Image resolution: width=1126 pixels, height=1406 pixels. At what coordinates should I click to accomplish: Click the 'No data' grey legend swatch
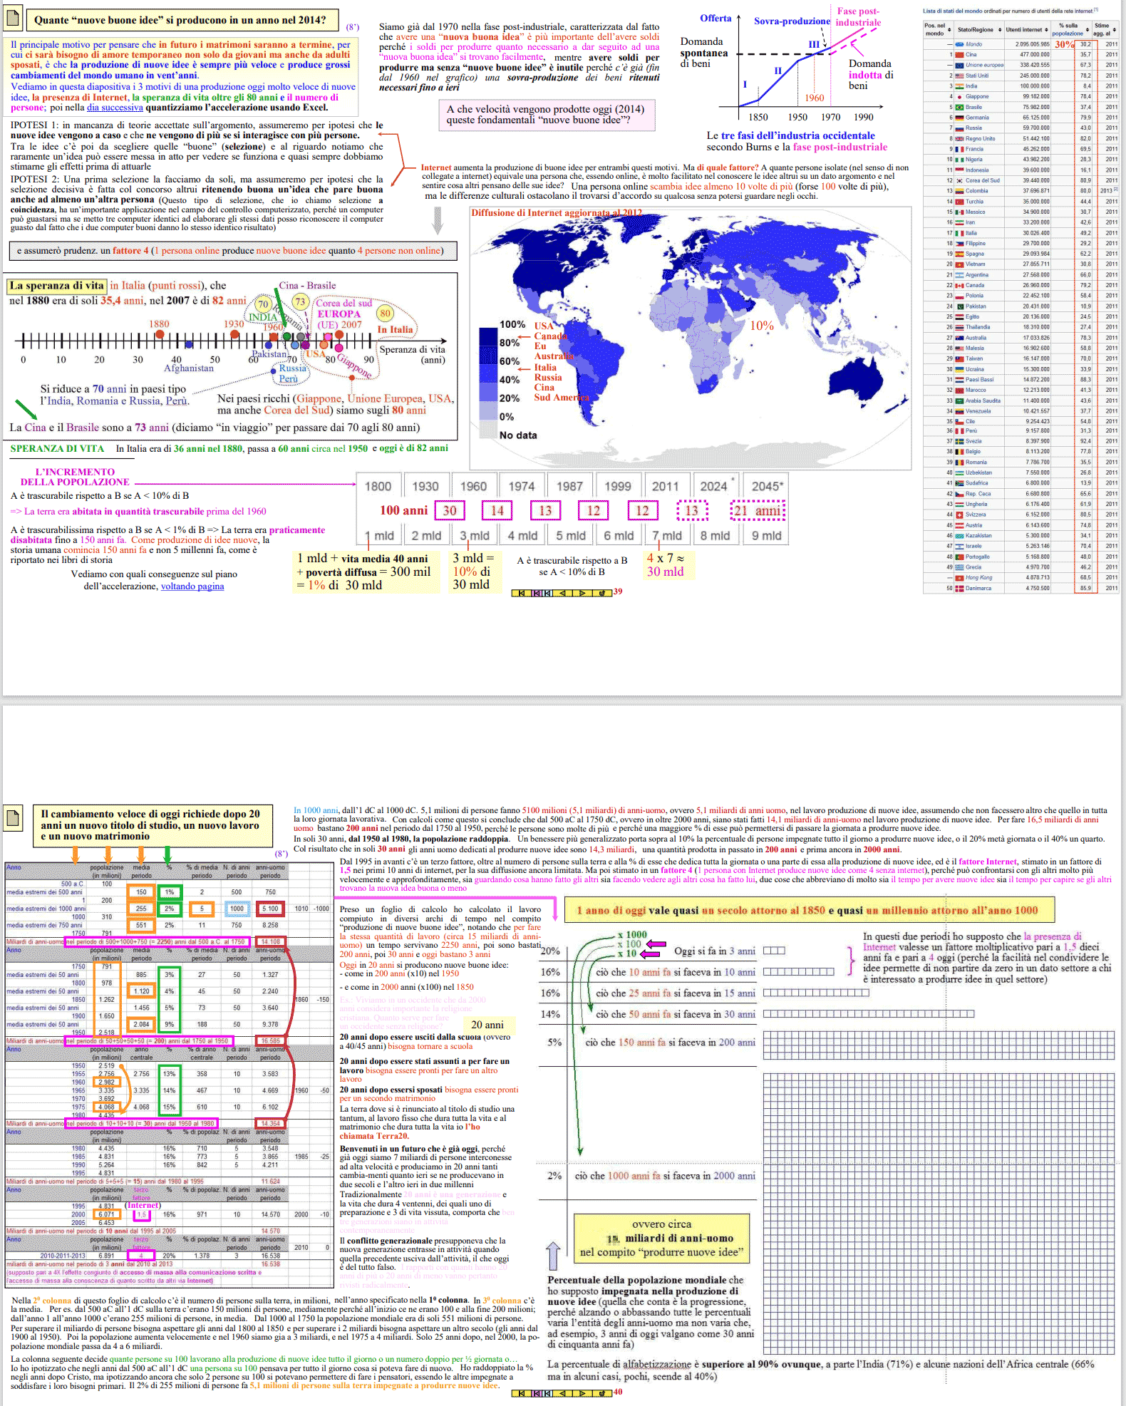coord(487,430)
